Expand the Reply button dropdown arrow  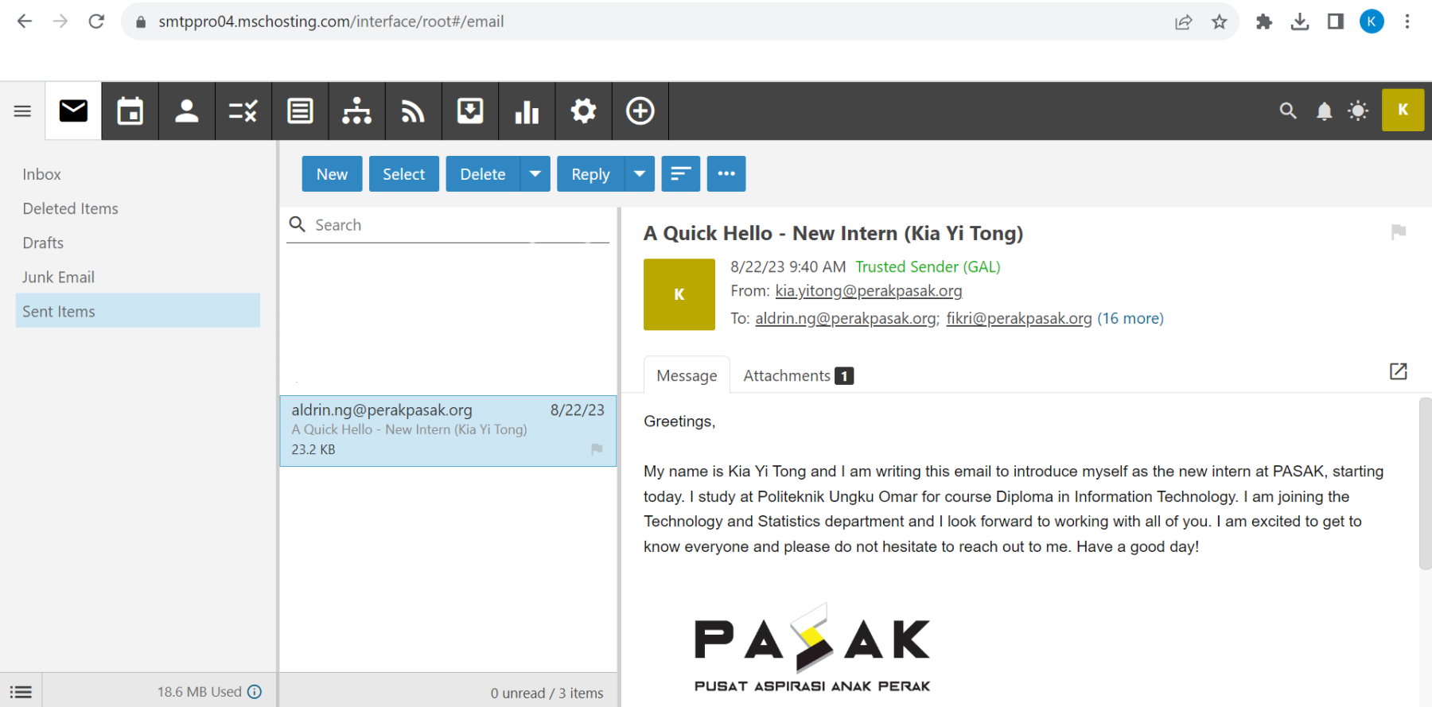coord(640,174)
